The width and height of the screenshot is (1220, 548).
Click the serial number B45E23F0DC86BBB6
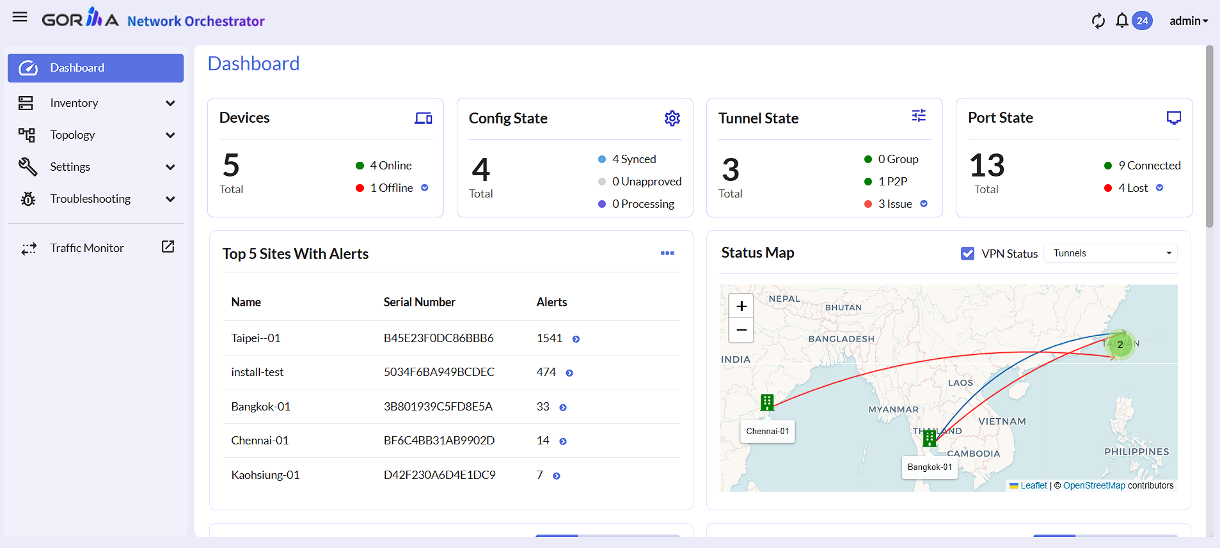439,338
